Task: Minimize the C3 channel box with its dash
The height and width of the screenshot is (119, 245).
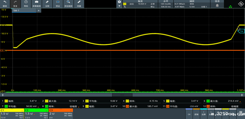Action: coord(71,110)
